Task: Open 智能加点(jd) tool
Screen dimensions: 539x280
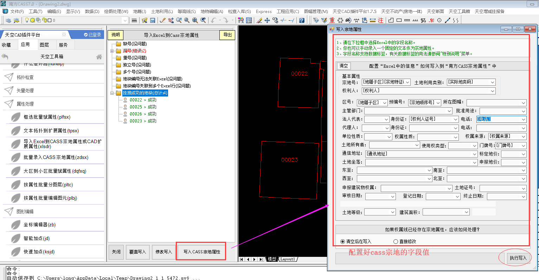Action: pos(37,239)
